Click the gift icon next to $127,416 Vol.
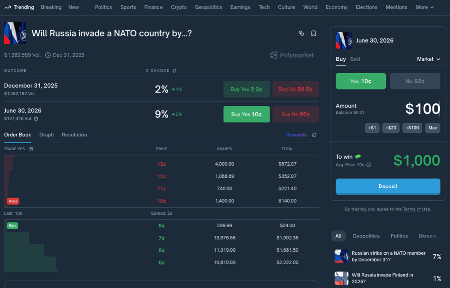 tap(36, 119)
